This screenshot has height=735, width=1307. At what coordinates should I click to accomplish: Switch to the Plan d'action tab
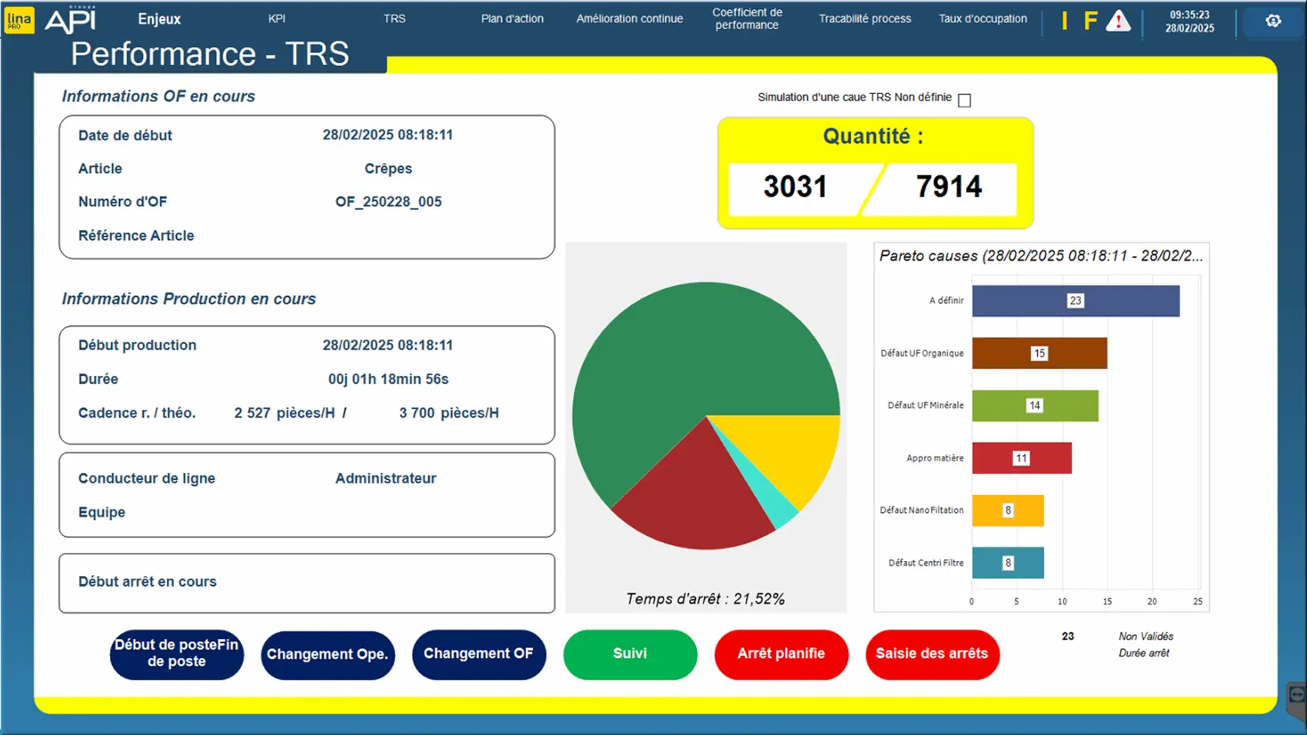512,18
